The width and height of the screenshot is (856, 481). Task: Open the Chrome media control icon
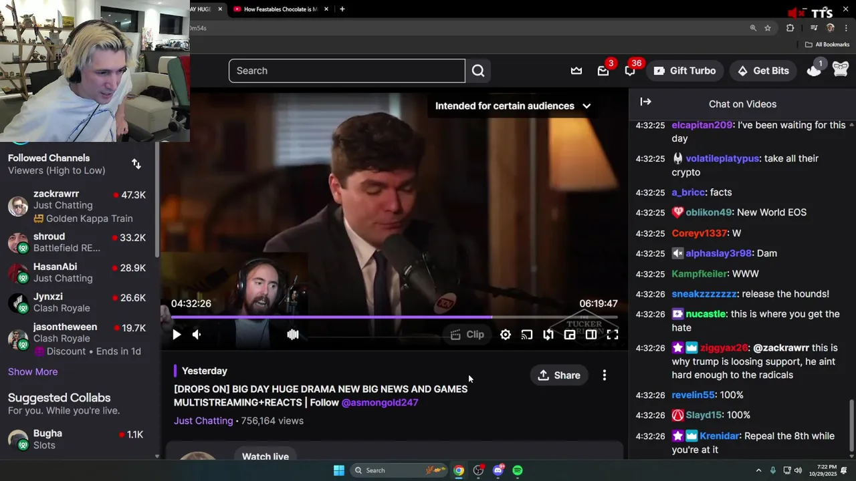tap(814, 28)
